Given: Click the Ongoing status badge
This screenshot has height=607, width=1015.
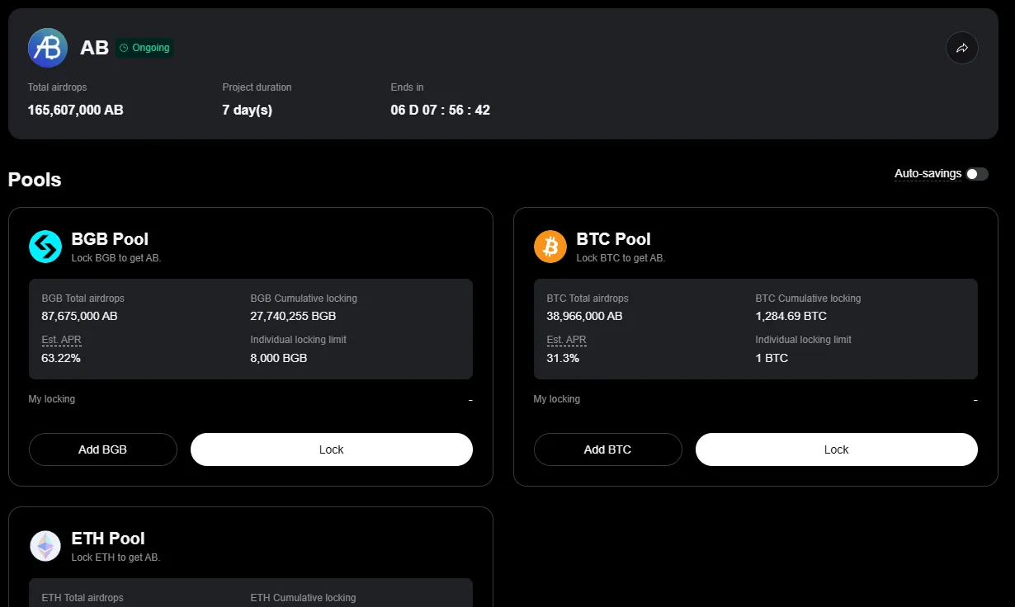Looking at the screenshot, I should [144, 48].
